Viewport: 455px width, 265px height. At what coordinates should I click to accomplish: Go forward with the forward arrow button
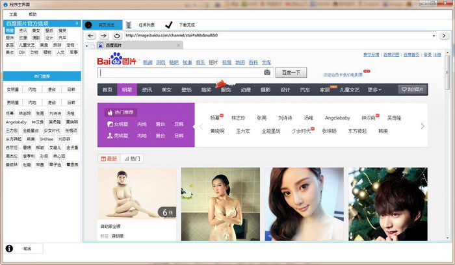point(103,36)
